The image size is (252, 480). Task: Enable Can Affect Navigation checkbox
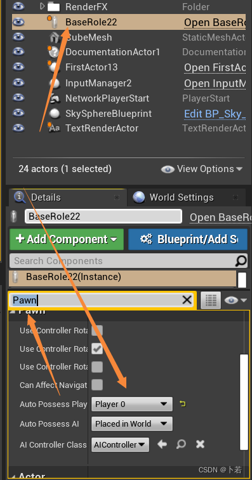97,385
